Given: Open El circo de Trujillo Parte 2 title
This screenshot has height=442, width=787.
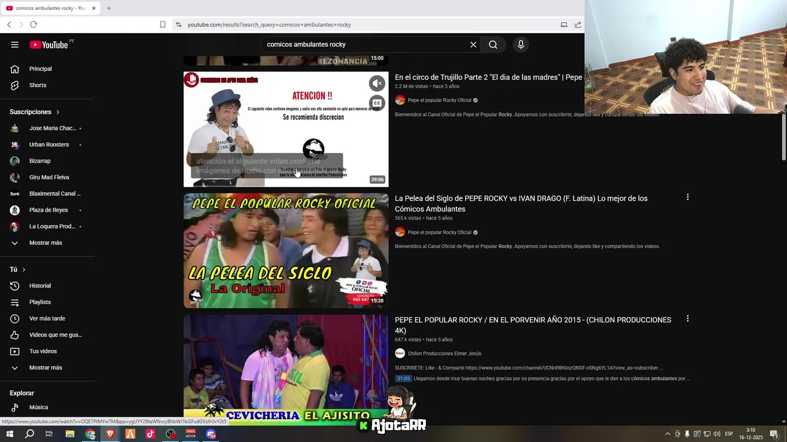Looking at the screenshot, I should (488, 77).
